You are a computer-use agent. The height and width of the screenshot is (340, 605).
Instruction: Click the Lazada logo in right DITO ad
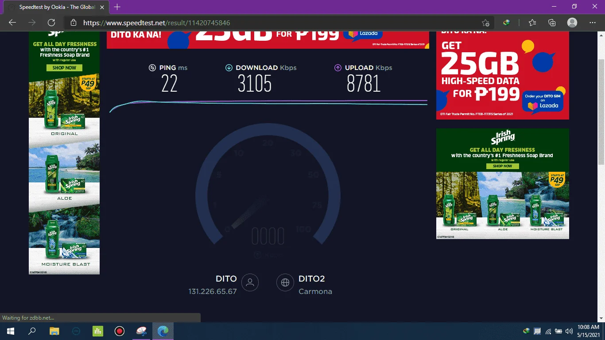click(543, 106)
